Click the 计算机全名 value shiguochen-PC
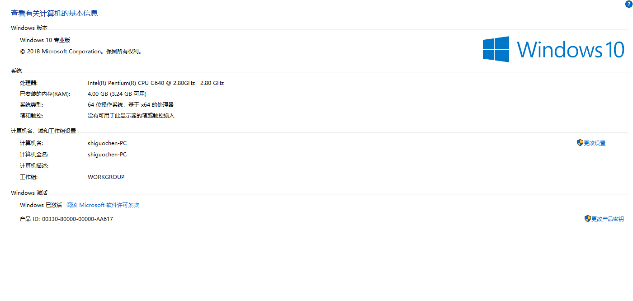Image resolution: width=633 pixels, height=301 pixels. 107,155
